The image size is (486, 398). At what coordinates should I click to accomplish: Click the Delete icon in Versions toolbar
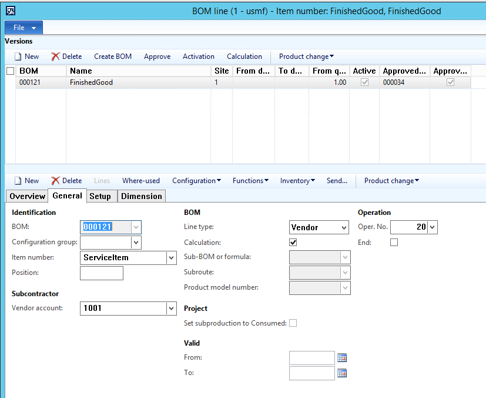(55, 57)
